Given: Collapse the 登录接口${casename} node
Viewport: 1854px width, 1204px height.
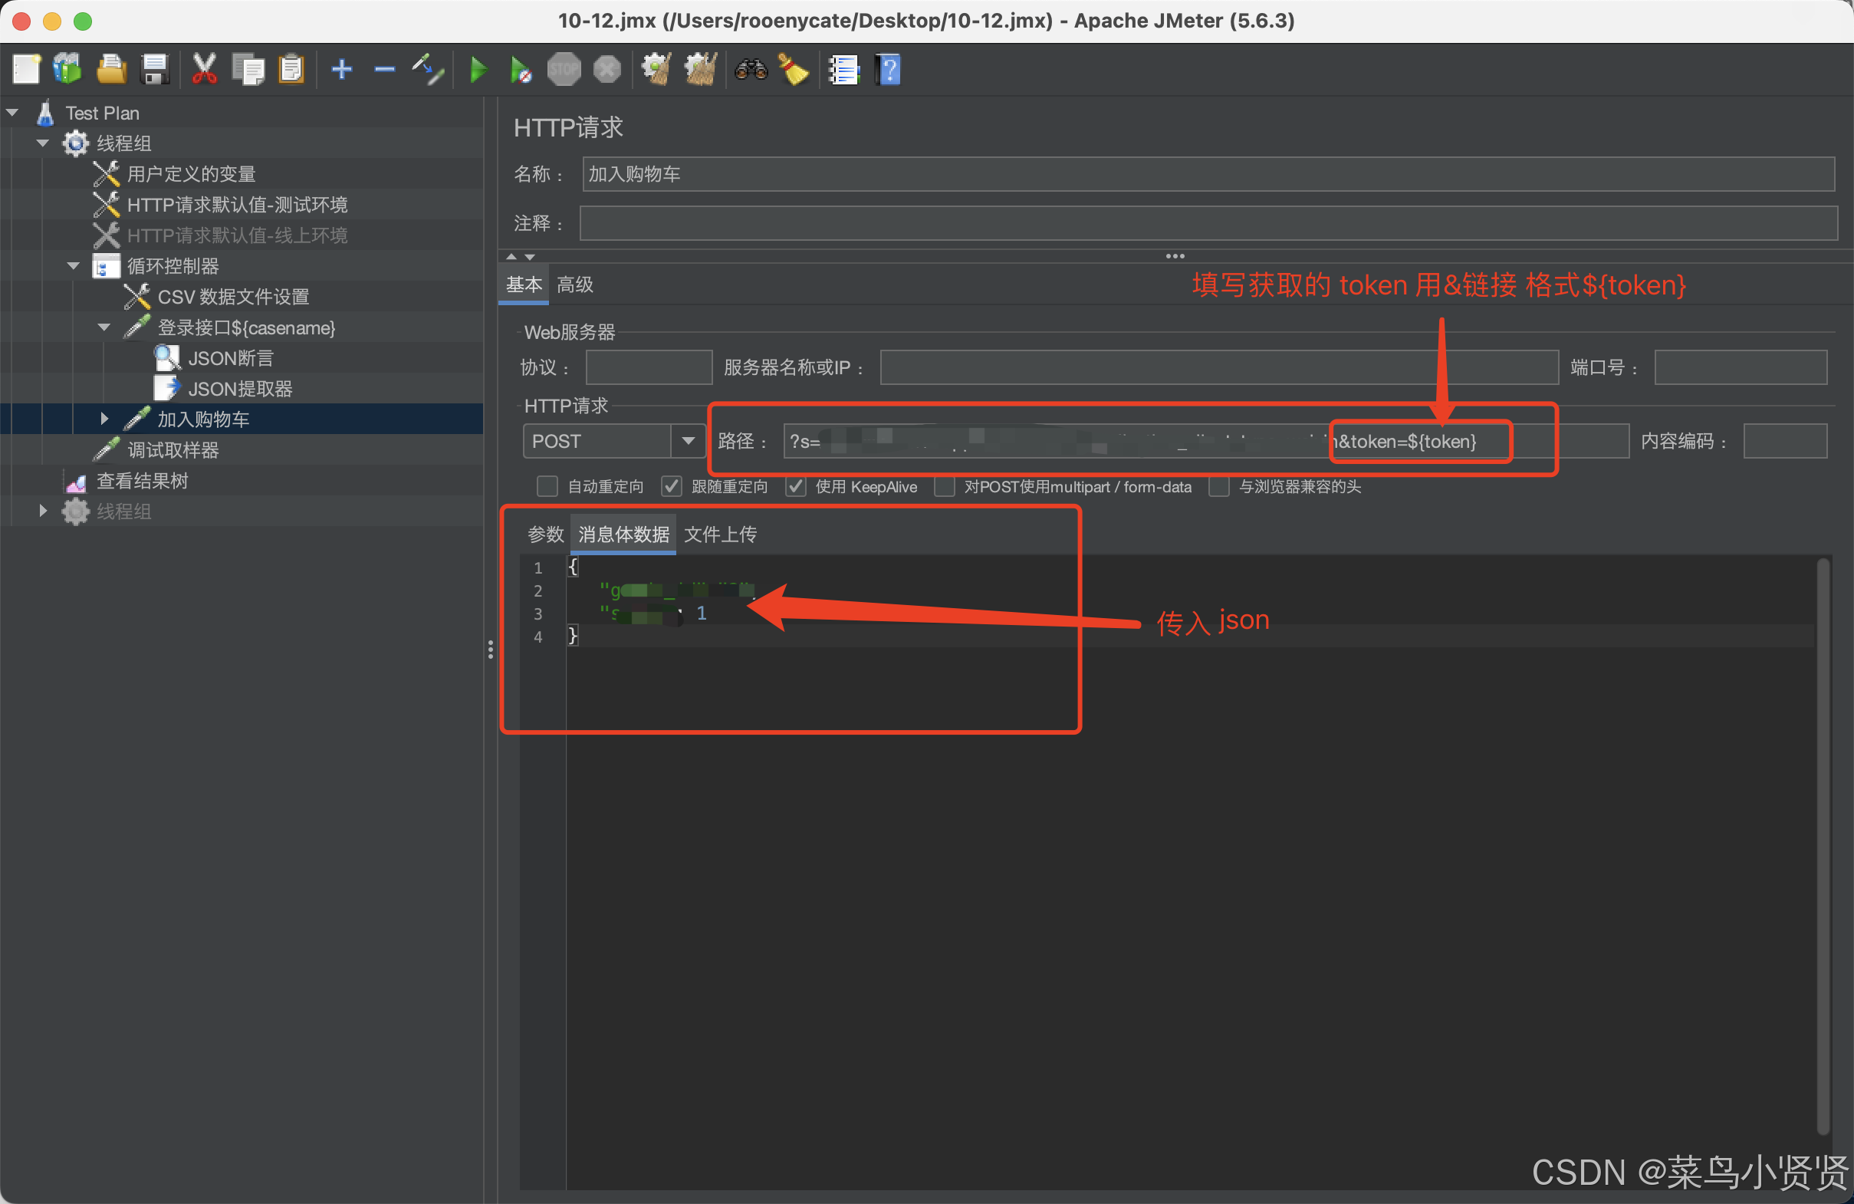Looking at the screenshot, I should tap(104, 327).
